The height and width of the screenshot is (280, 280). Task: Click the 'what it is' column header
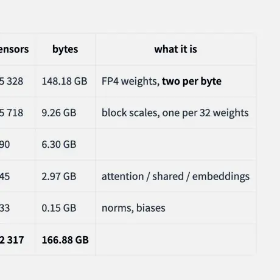coord(175,49)
